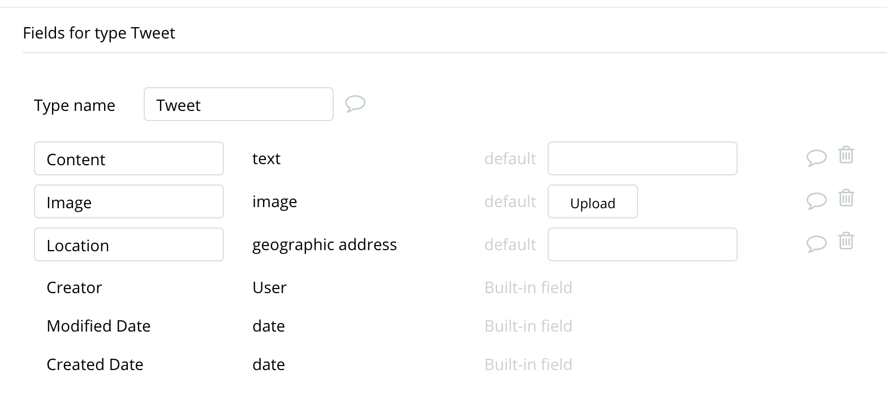Click the default value input for Location
The height and width of the screenshot is (404, 887).
[x=642, y=244]
